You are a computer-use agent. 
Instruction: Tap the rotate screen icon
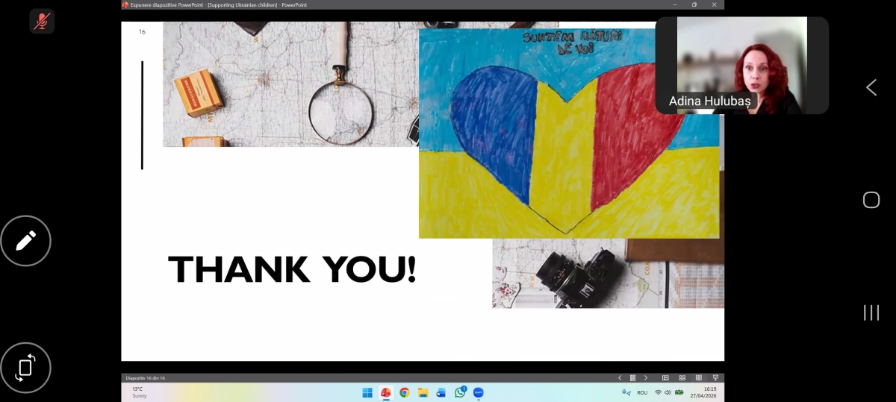pyautogui.click(x=25, y=367)
